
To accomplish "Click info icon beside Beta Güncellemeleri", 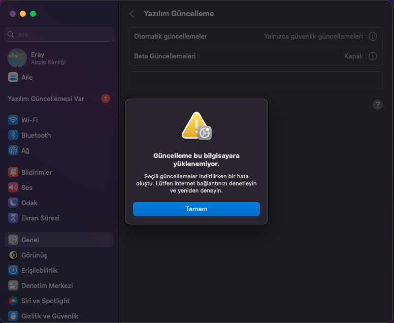I will (x=373, y=56).
